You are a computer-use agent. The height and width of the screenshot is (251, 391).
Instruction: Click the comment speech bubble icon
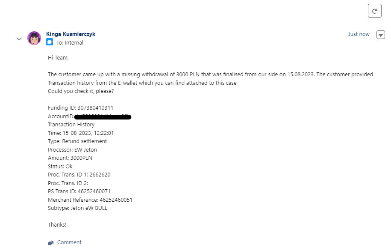[51, 242]
